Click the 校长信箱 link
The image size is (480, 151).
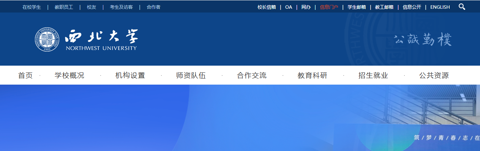[267, 7]
